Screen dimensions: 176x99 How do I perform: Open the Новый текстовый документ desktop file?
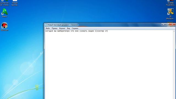tap(15, 3)
